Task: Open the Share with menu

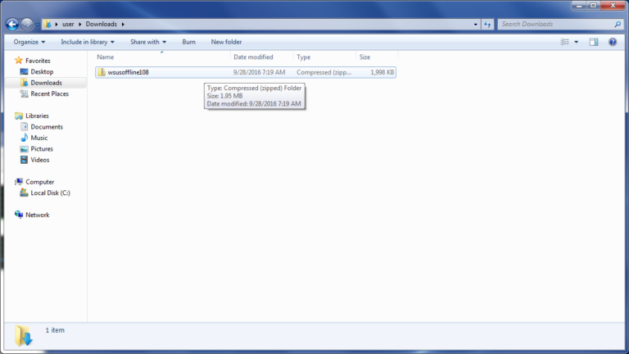Action: click(148, 42)
